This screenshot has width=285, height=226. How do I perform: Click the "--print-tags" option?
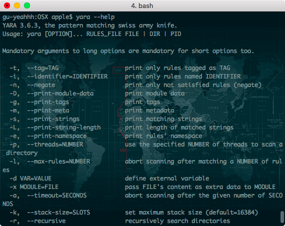tap(48, 102)
